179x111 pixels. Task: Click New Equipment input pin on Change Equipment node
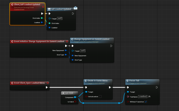[x=73, y=55]
